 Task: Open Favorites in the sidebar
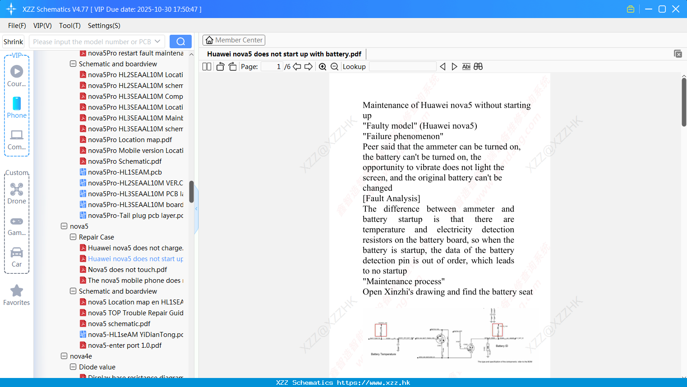(17, 295)
